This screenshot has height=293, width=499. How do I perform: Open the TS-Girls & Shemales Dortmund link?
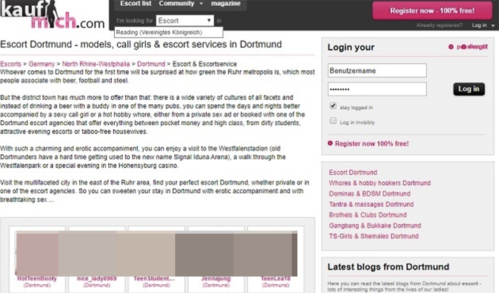coord(374,236)
